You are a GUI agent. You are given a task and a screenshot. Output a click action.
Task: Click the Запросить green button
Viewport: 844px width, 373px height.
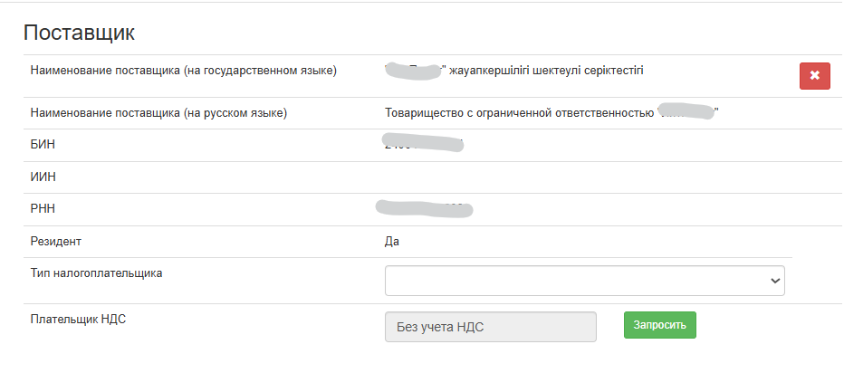click(660, 325)
